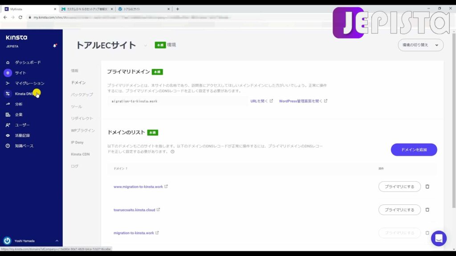Open the 環境の切り替え dropdown

tap(419, 45)
